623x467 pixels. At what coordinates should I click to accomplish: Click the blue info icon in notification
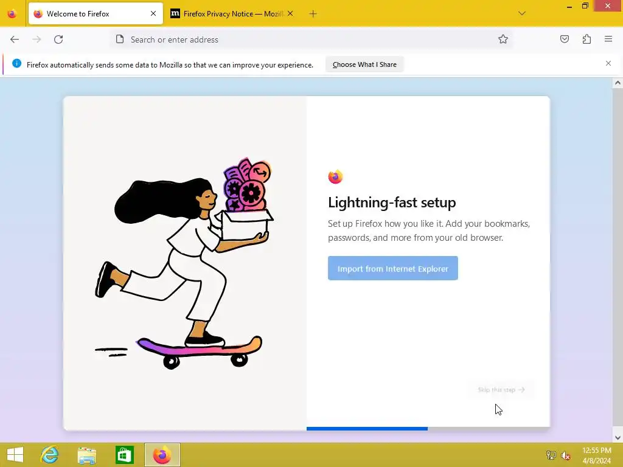tap(16, 63)
